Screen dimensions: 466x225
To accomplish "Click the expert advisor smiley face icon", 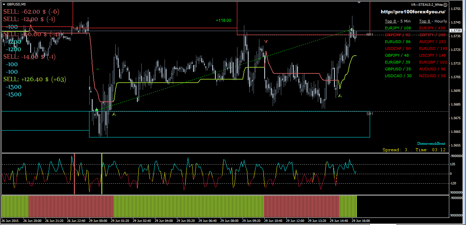I will (x=445, y=5).
